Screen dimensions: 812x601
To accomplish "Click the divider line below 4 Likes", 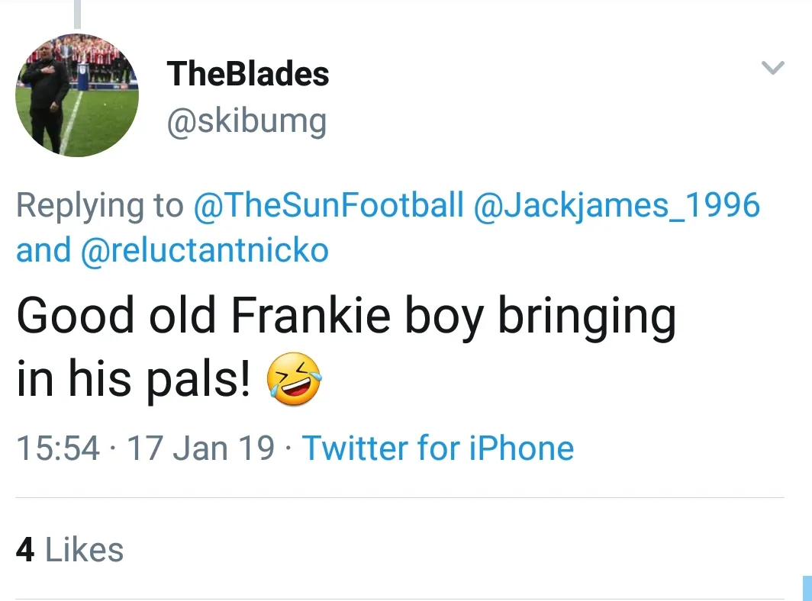I will pos(399,599).
